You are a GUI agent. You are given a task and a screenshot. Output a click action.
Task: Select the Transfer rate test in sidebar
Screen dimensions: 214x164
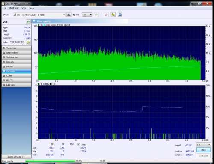click(17, 48)
